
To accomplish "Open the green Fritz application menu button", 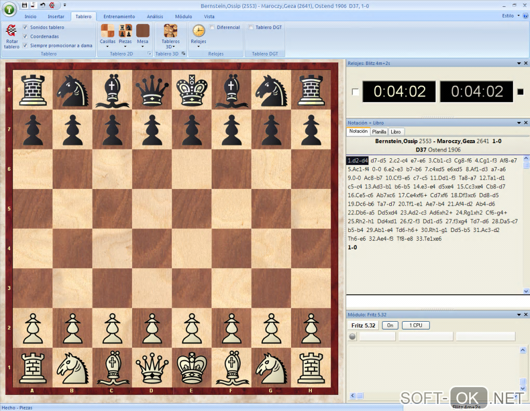I will tap(9, 10).
